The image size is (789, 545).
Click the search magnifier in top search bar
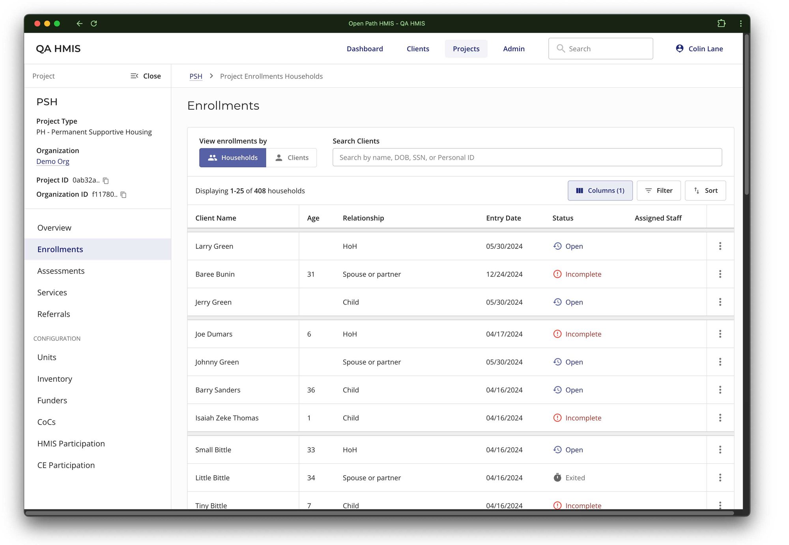(x=561, y=49)
